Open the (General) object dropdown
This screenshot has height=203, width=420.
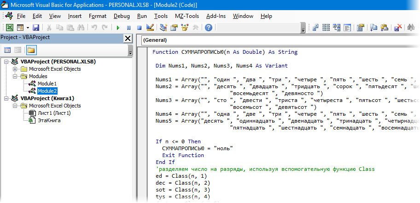point(280,40)
